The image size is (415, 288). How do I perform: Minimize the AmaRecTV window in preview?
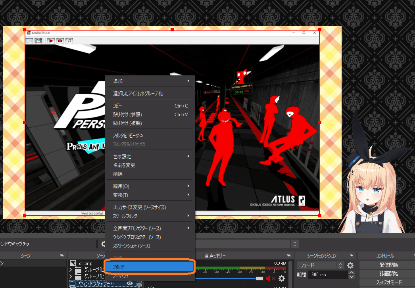(x=294, y=33)
